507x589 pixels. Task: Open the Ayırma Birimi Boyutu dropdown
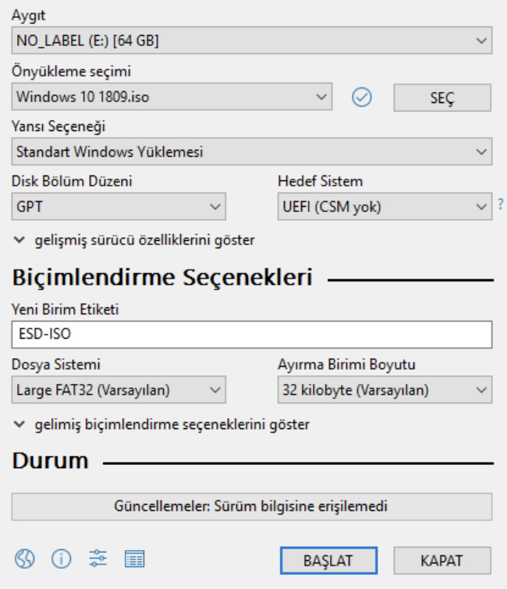click(385, 389)
